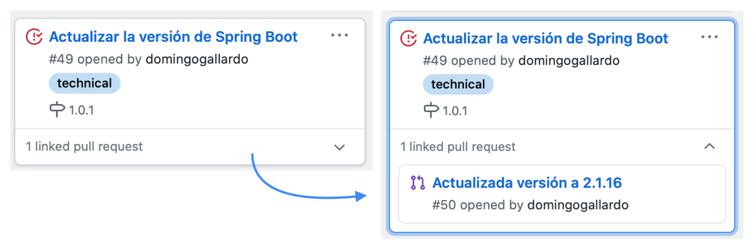This screenshot has height=252, width=756.
Task: Select the technical label on left card
Action: [x=85, y=83]
